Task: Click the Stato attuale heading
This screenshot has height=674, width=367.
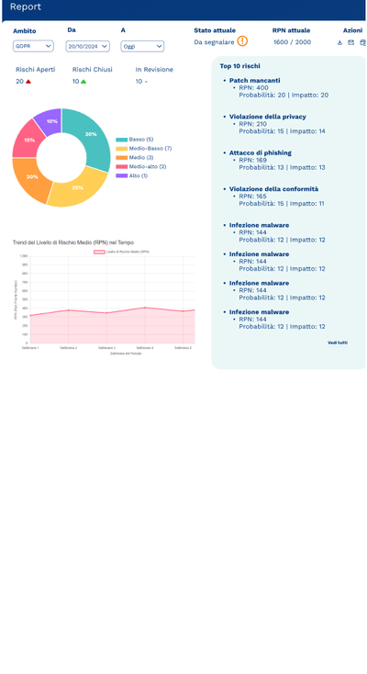Action: (x=215, y=30)
